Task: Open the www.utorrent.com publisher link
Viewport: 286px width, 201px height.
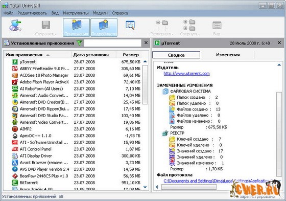Action: point(186,74)
